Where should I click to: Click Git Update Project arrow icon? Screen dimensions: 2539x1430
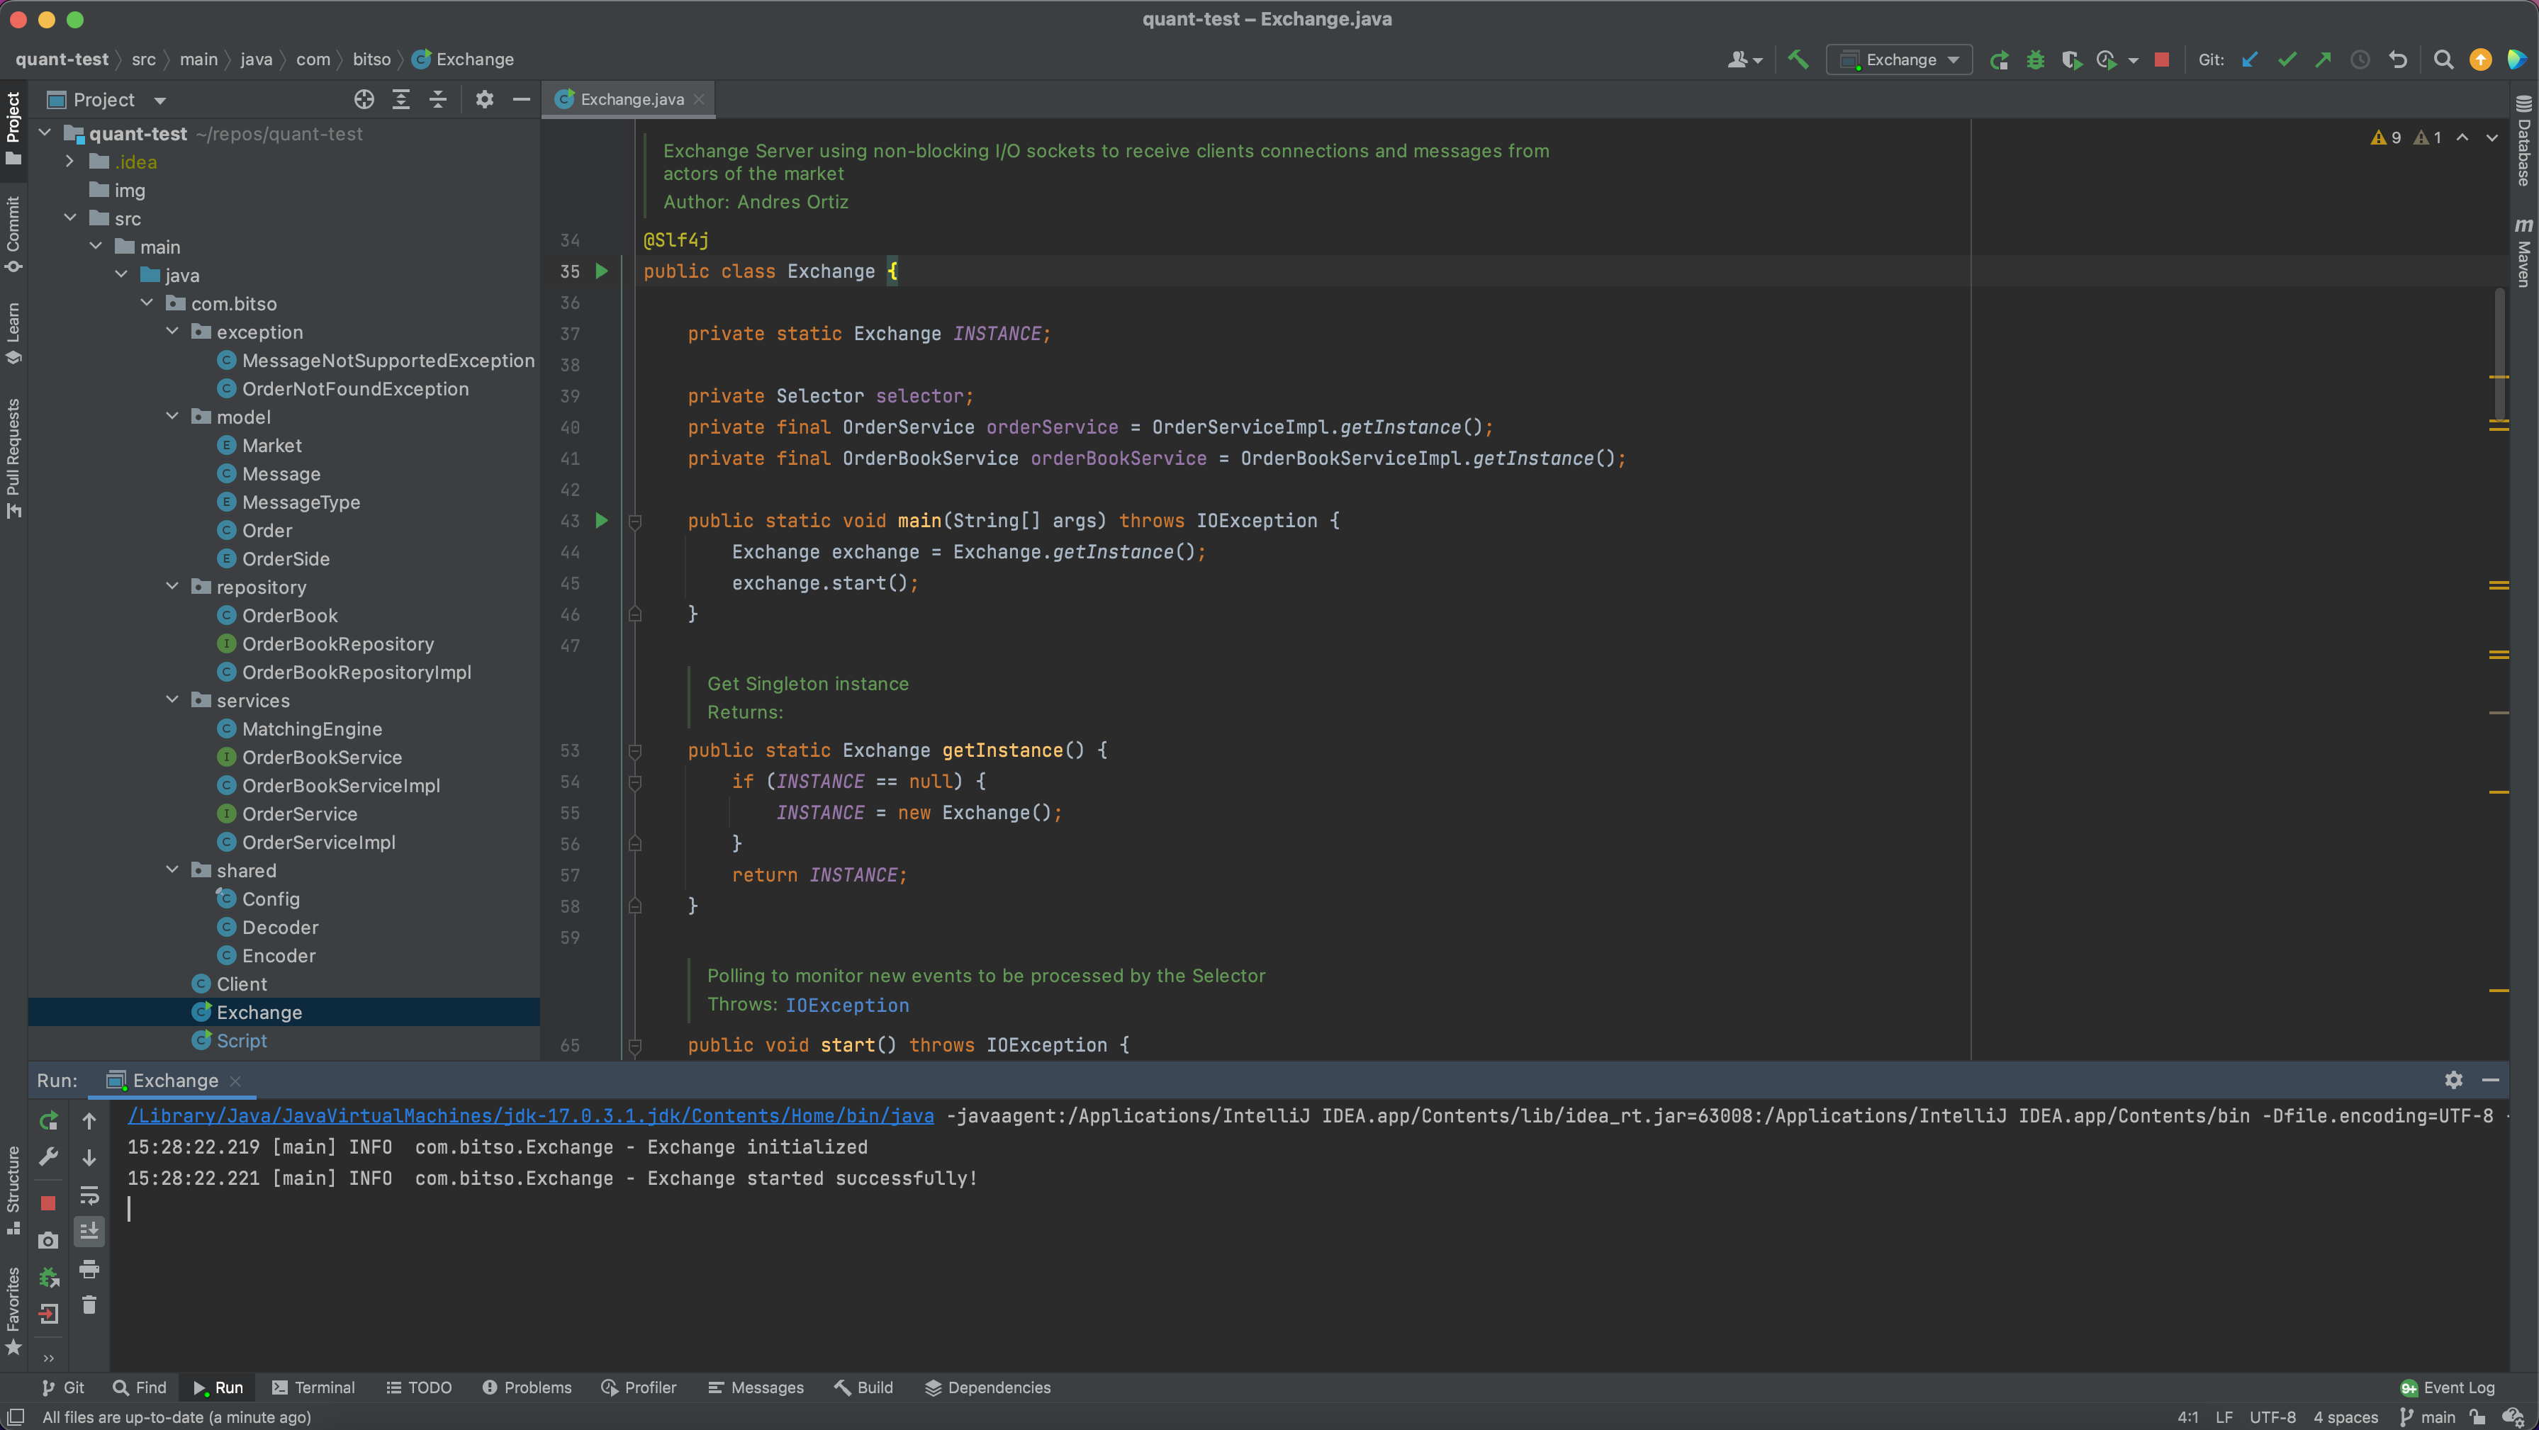click(2249, 59)
